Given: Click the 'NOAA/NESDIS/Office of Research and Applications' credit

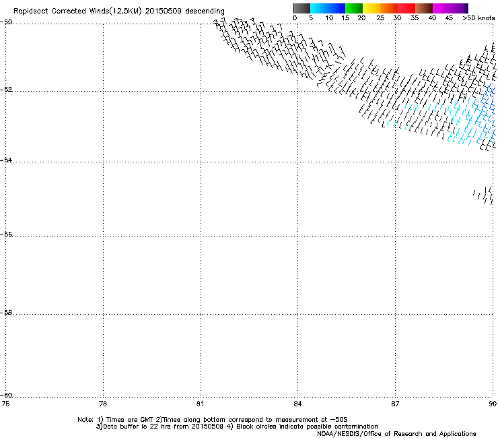Looking at the screenshot, I should click(x=396, y=433).
